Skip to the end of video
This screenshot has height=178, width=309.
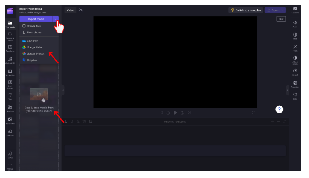tap(189, 113)
